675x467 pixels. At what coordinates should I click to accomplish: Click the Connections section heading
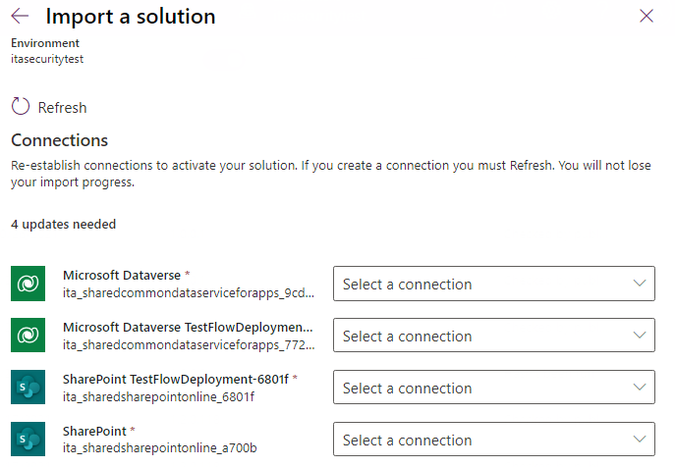[59, 140]
